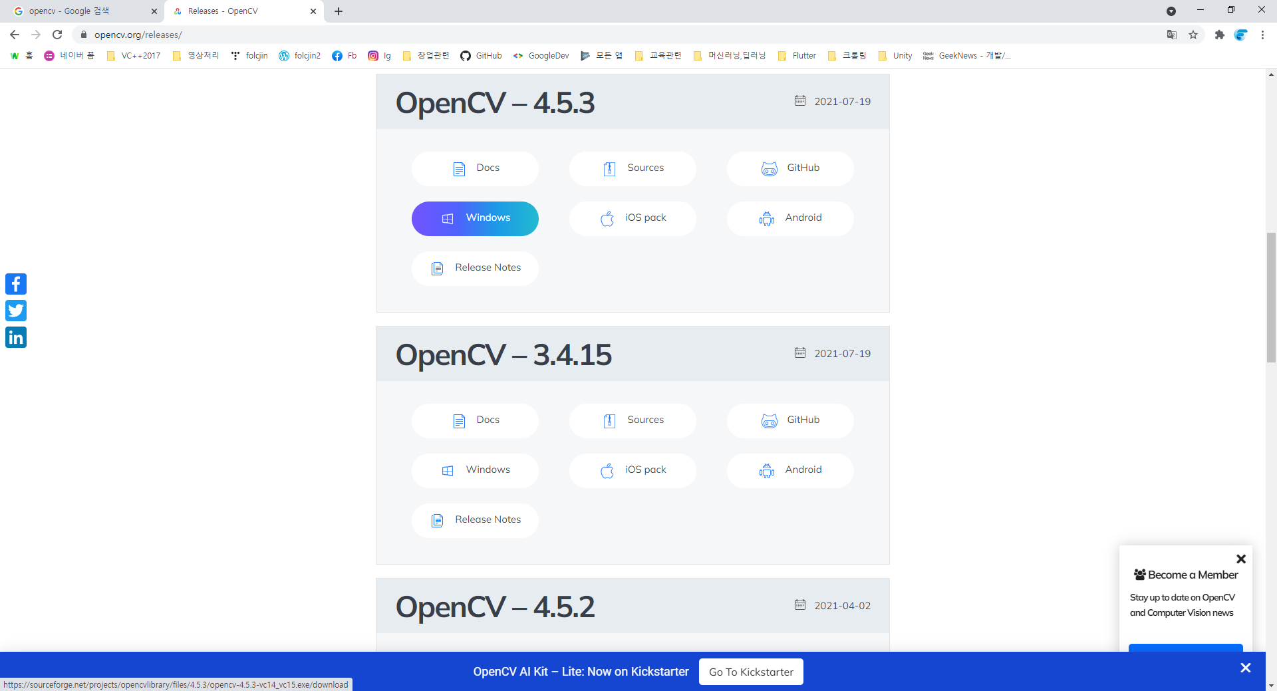
Task: Download Windows build of OpenCV 3.4.15
Action: tap(475, 470)
